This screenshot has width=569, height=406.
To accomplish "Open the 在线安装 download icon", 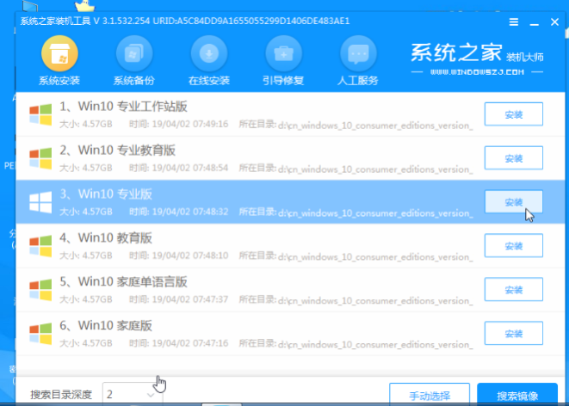I will pyautogui.click(x=209, y=53).
